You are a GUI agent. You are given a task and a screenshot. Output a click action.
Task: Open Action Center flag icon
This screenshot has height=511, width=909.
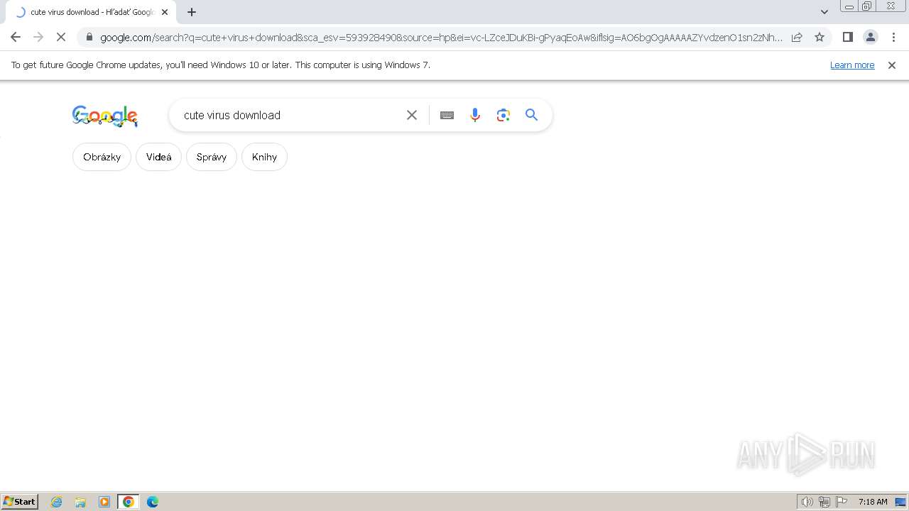coord(842,502)
